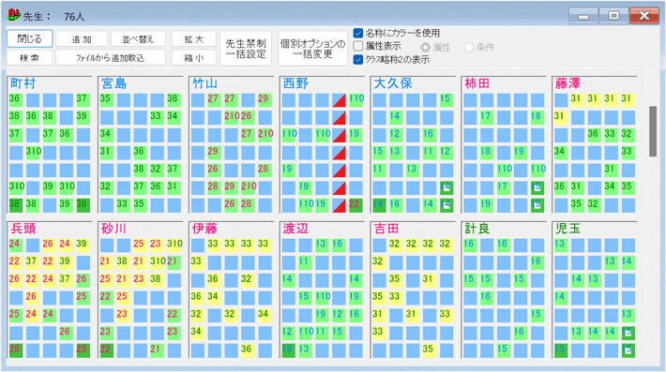Click the 17 cell in 柿田's second row
Viewport: 666px width, 372px height.
pos(487,117)
